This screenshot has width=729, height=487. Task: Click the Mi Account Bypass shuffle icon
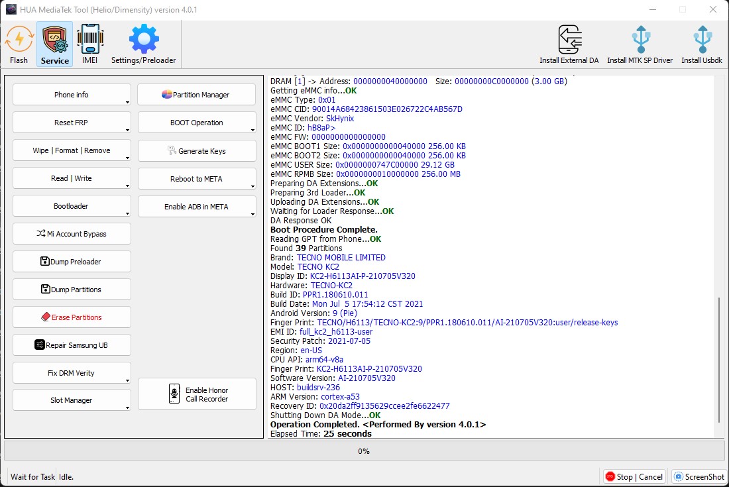pyautogui.click(x=41, y=234)
